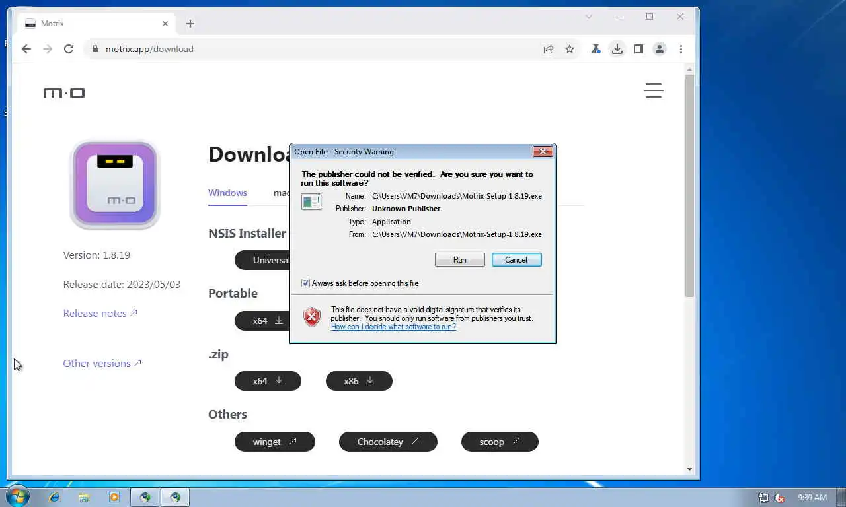846x507 pixels.
Task: Click the Release date: 2023/05/03 text
Action: [122, 285]
